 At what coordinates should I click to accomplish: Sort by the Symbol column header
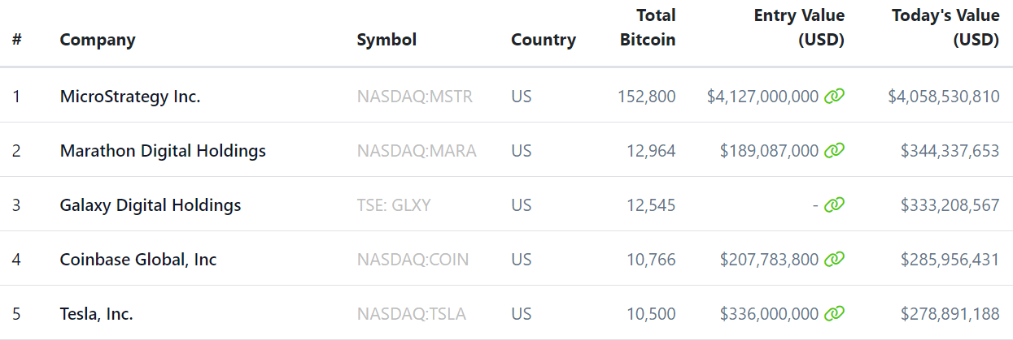pyautogui.click(x=386, y=40)
